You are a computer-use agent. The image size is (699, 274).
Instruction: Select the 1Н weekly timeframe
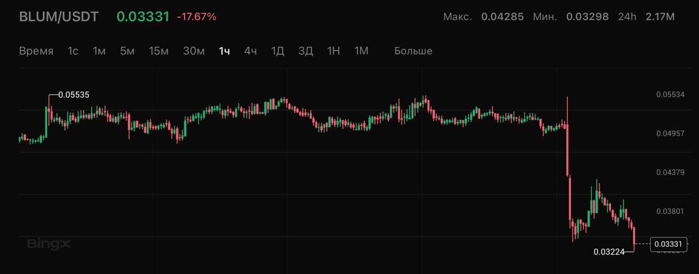coord(334,51)
